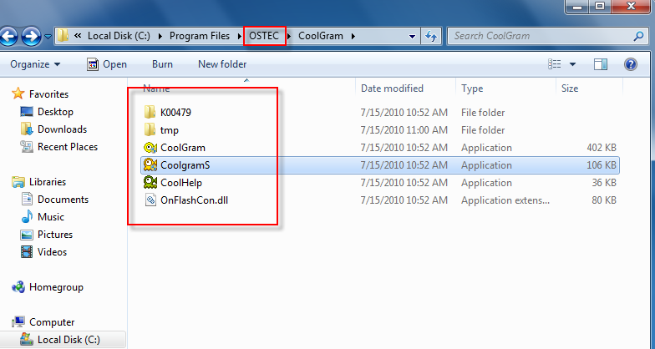This screenshot has height=349, width=655.
Task: Select the OnFlashCon.dll file icon
Action: (x=150, y=200)
